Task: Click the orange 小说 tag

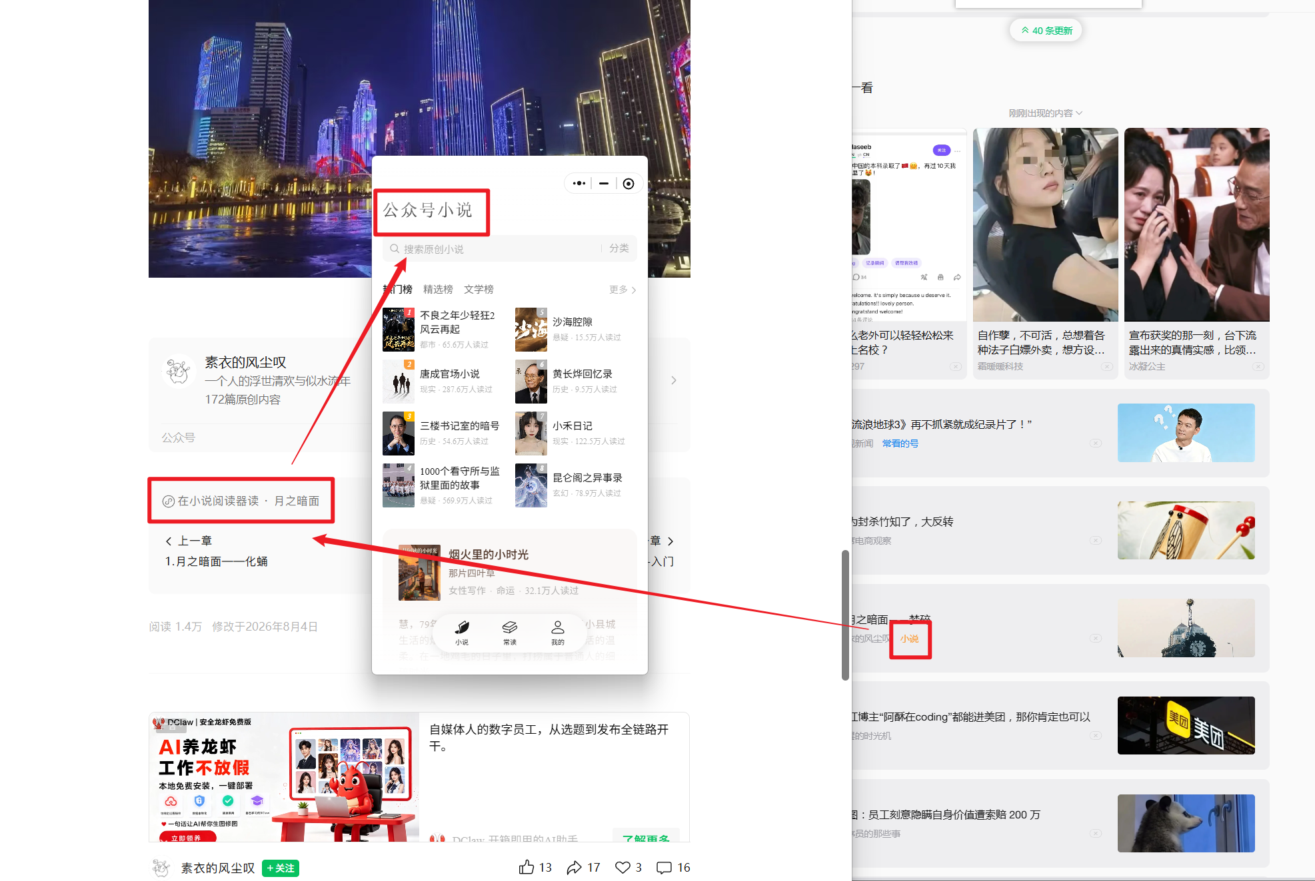Action: pyautogui.click(x=909, y=639)
